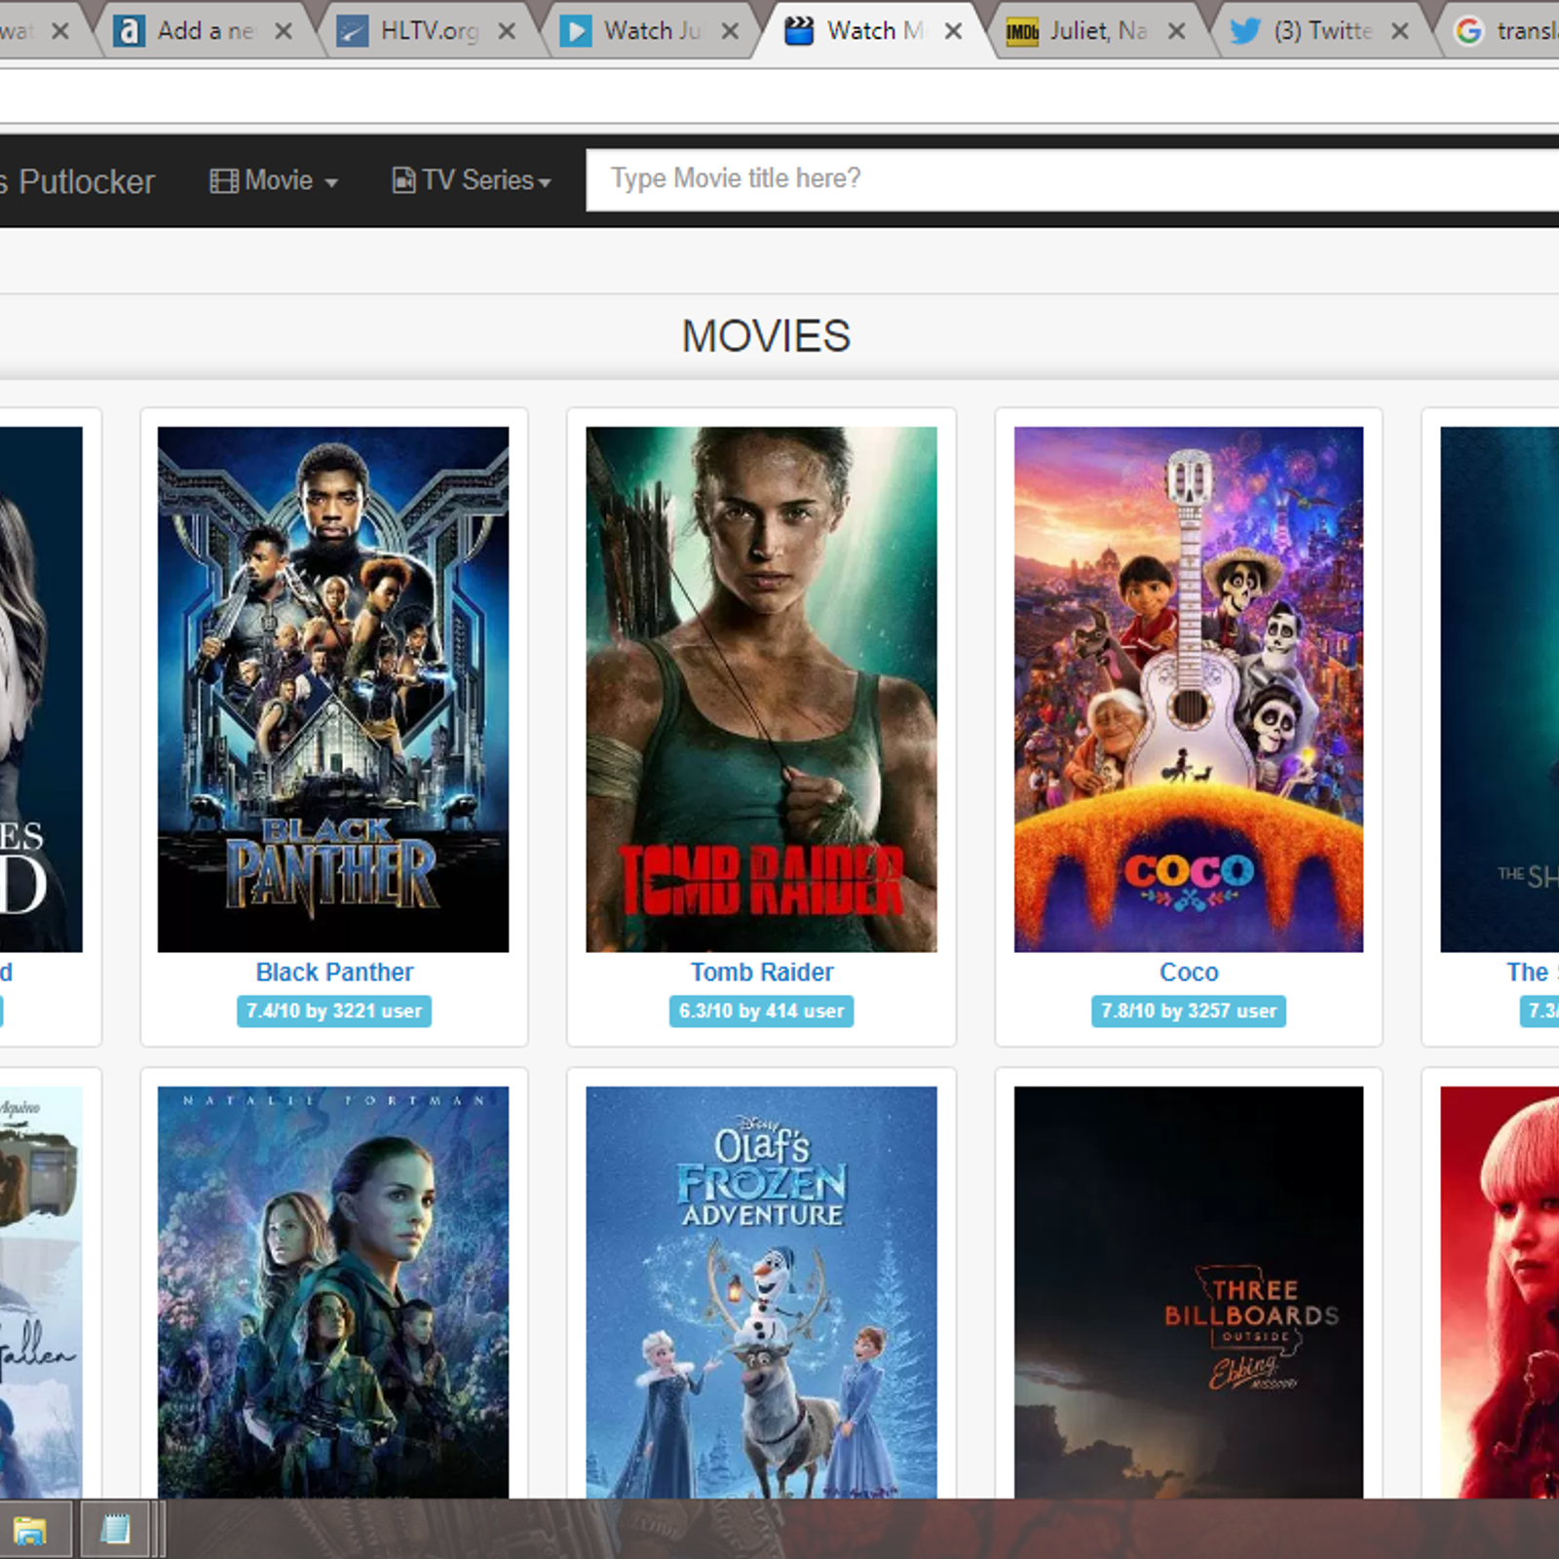1559x1559 pixels.
Task: Open the 'Add a ne' browser tab
Action: (205, 31)
